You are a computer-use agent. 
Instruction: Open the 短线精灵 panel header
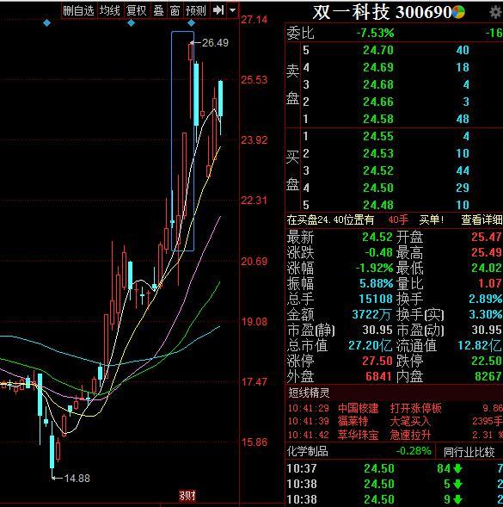309,393
